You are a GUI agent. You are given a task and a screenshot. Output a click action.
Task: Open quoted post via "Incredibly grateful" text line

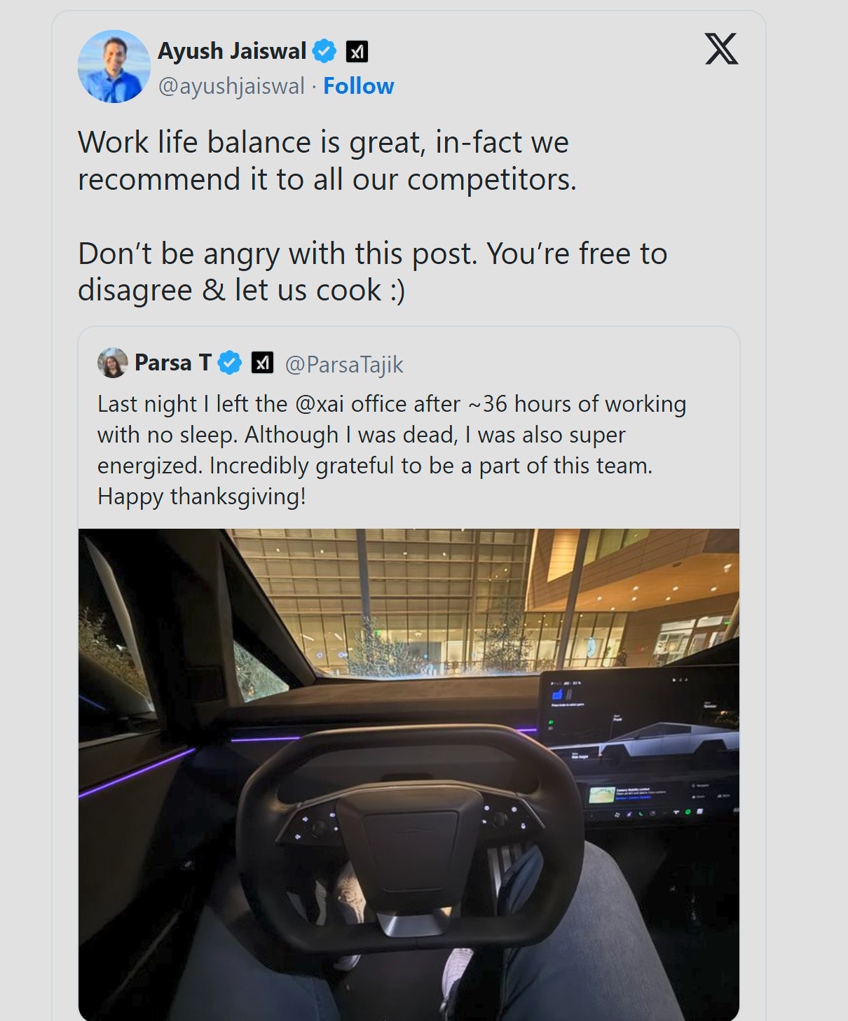[375, 466]
